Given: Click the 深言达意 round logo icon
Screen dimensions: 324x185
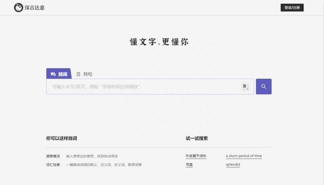Looking at the screenshot, I should 18,8.
